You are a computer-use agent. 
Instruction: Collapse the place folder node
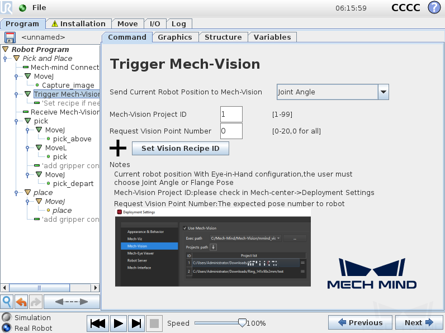click(27, 192)
